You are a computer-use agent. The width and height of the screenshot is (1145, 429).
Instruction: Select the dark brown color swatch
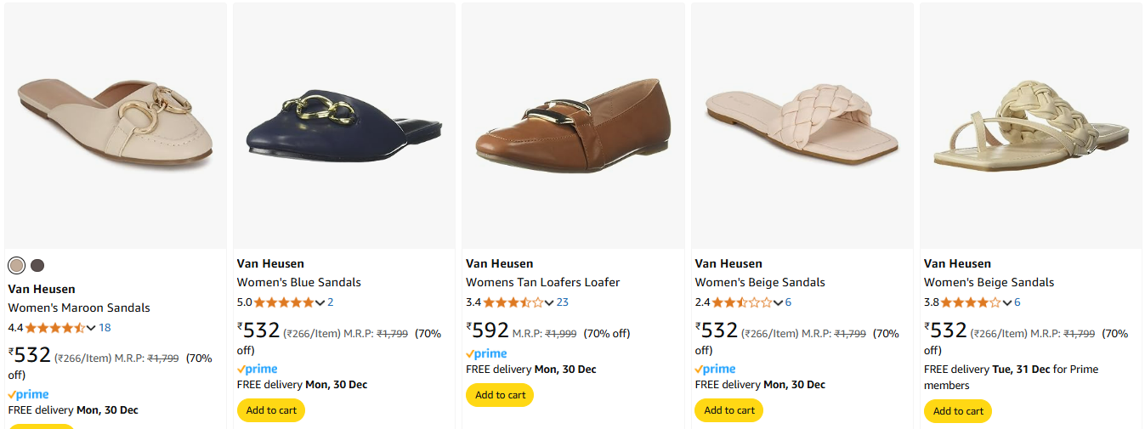coord(37,266)
